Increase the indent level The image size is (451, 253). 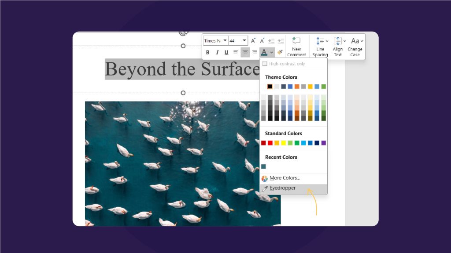(280, 40)
